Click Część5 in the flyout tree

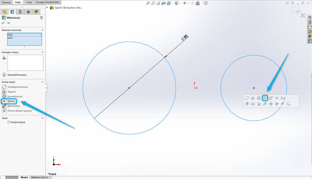[x=66, y=8]
